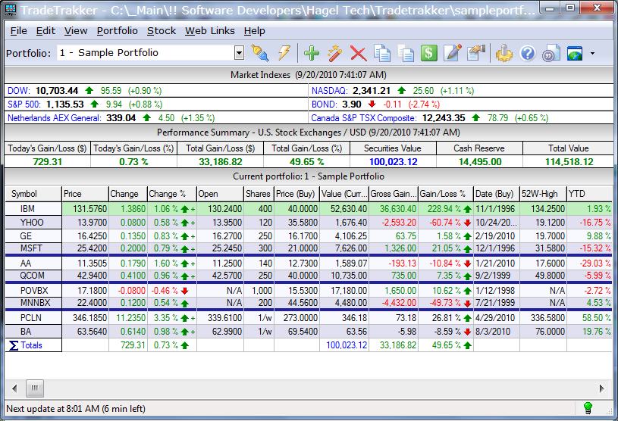Click the Netherlands AEX General link
This screenshot has width=618, height=421.
click(54, 118)
